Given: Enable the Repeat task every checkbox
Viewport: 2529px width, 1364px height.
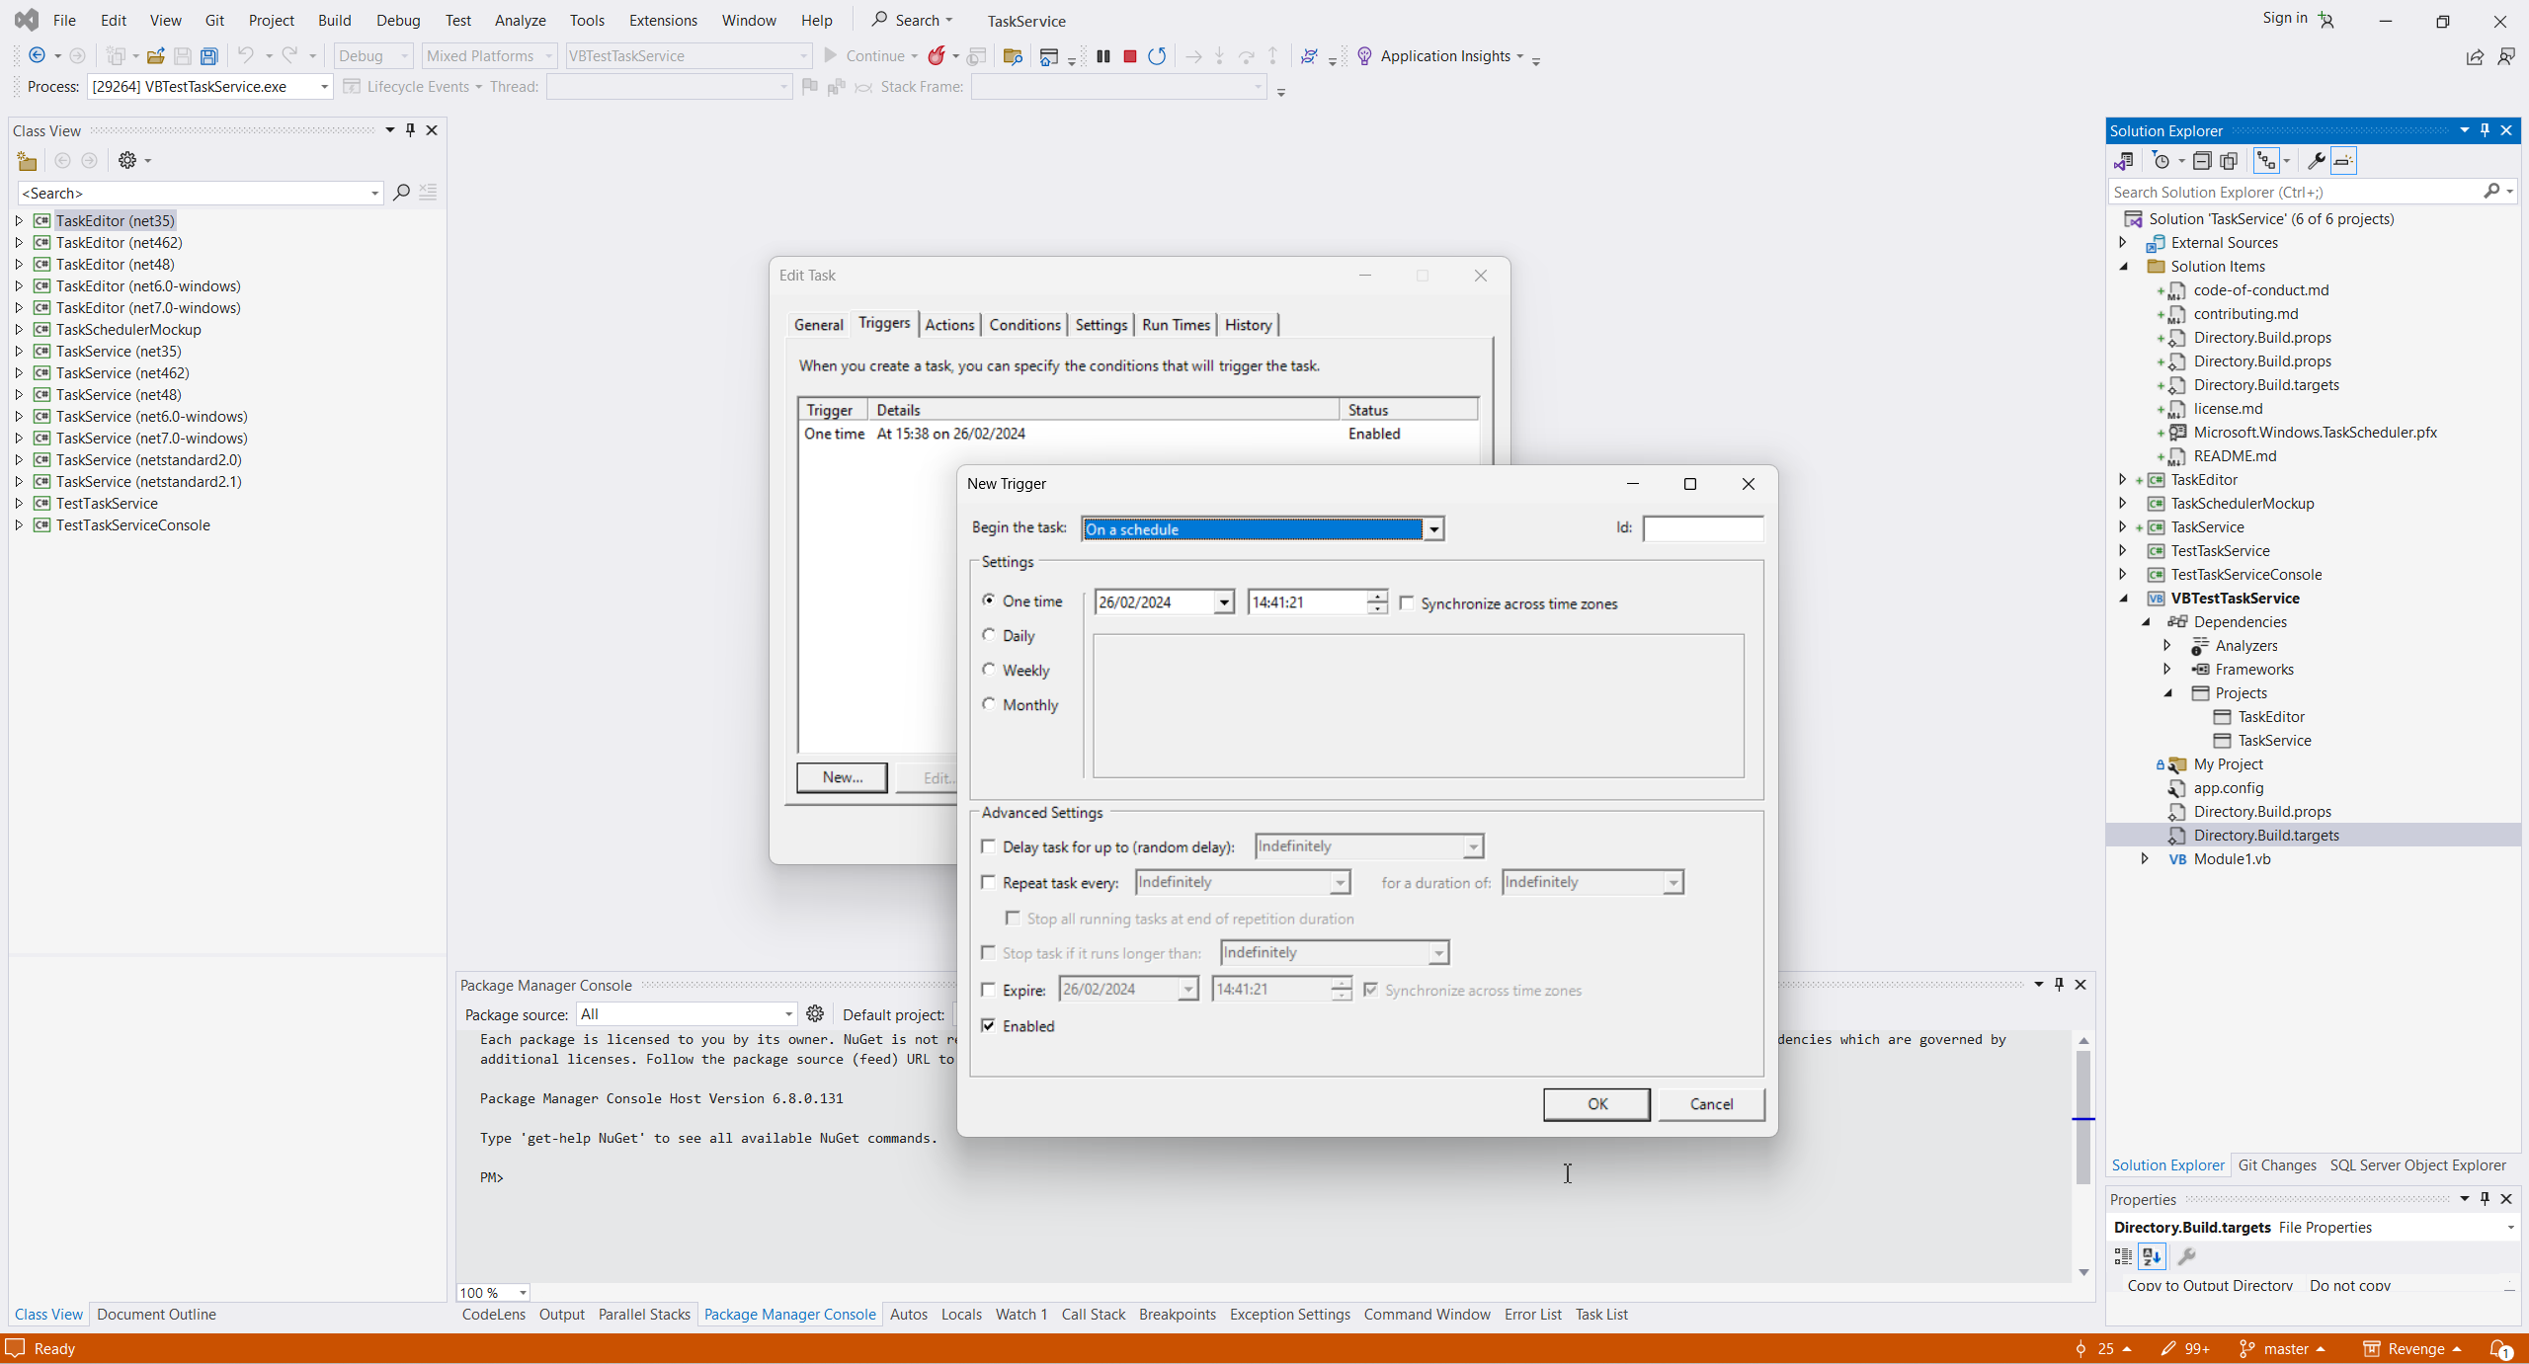Looking at the screenshot, I should (988, 882).
